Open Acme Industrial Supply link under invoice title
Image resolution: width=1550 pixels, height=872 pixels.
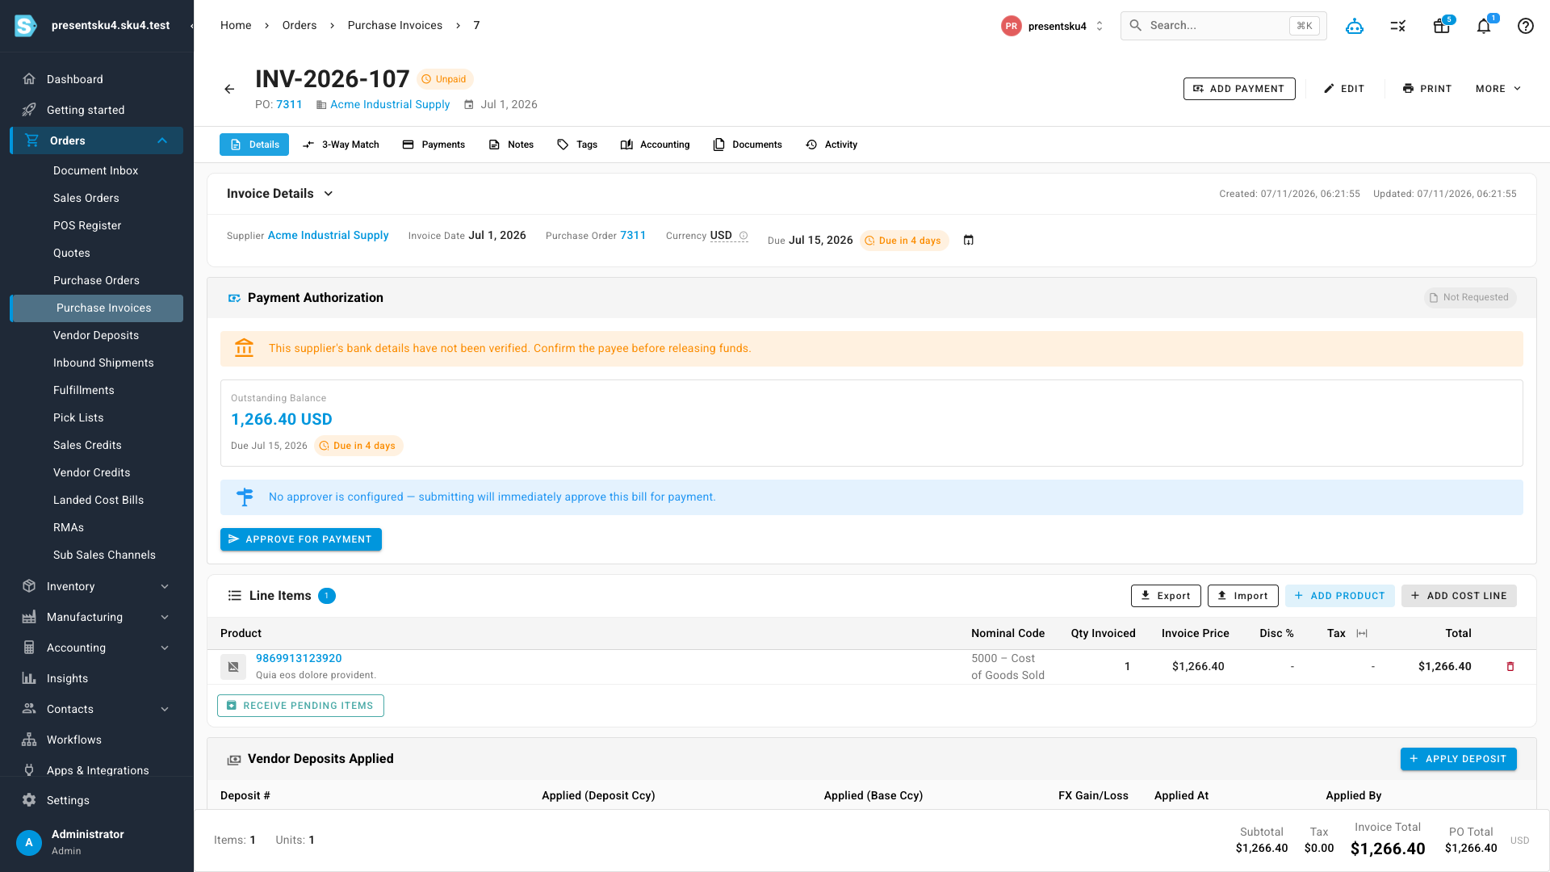click(x=390, y=105)
